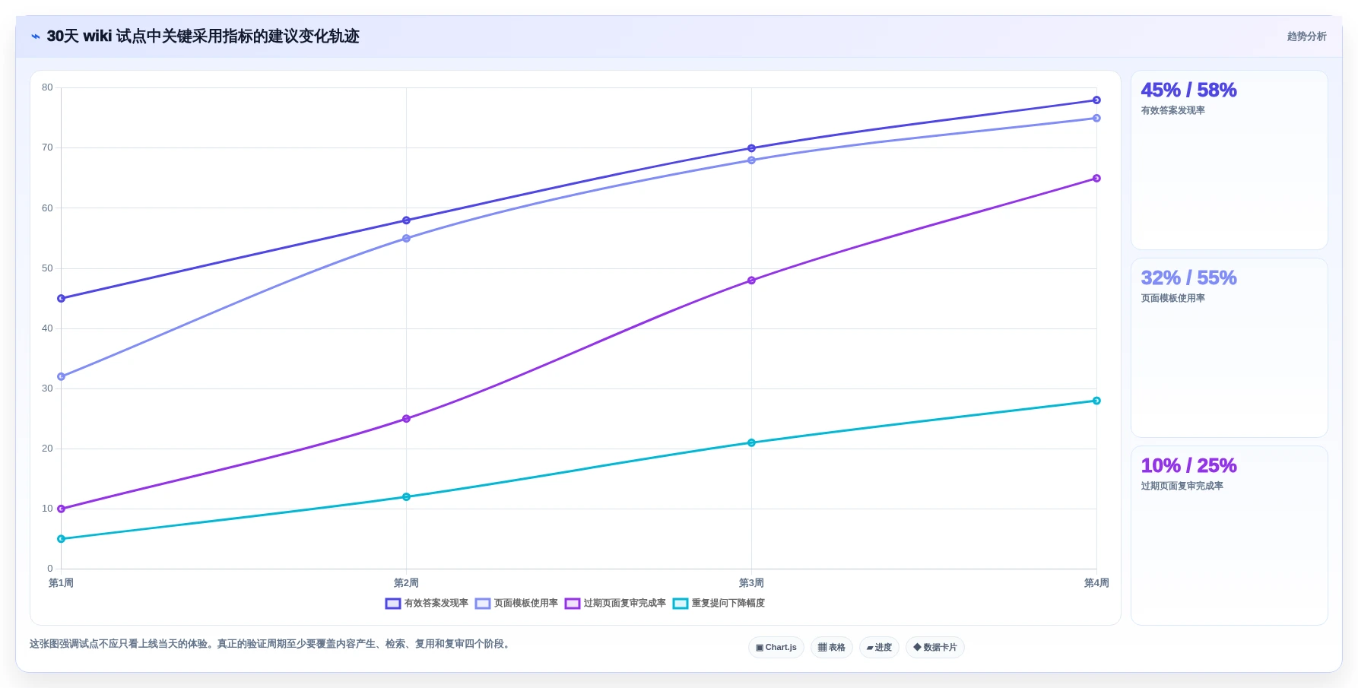Select the 数据卡片 tag chip
Viewport: 1358px width, 688px height.
[935, 648]
